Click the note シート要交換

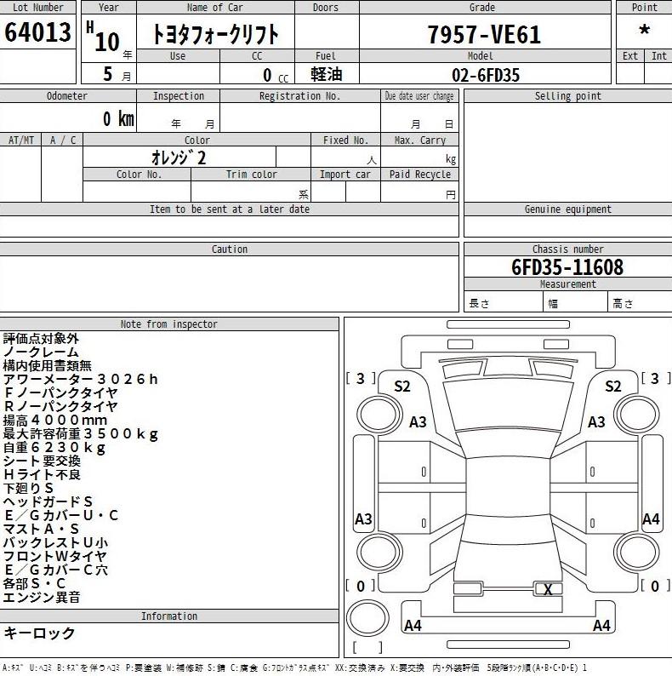[42, 461]
